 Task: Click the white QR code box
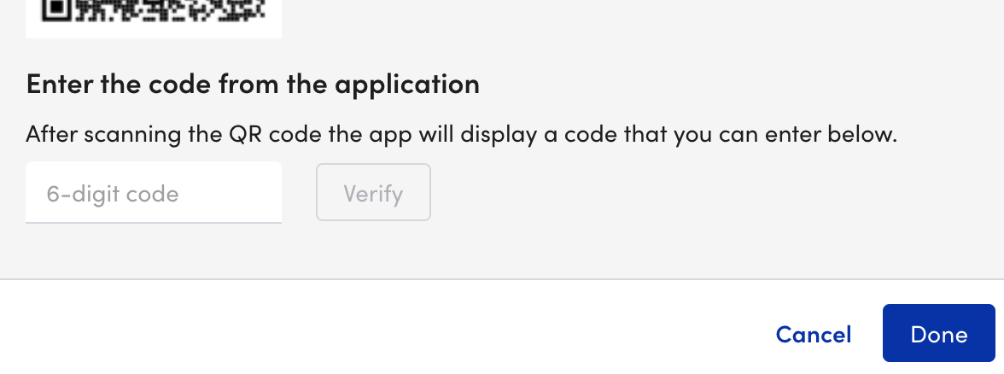pyautogui.click(x=154, y=19)
